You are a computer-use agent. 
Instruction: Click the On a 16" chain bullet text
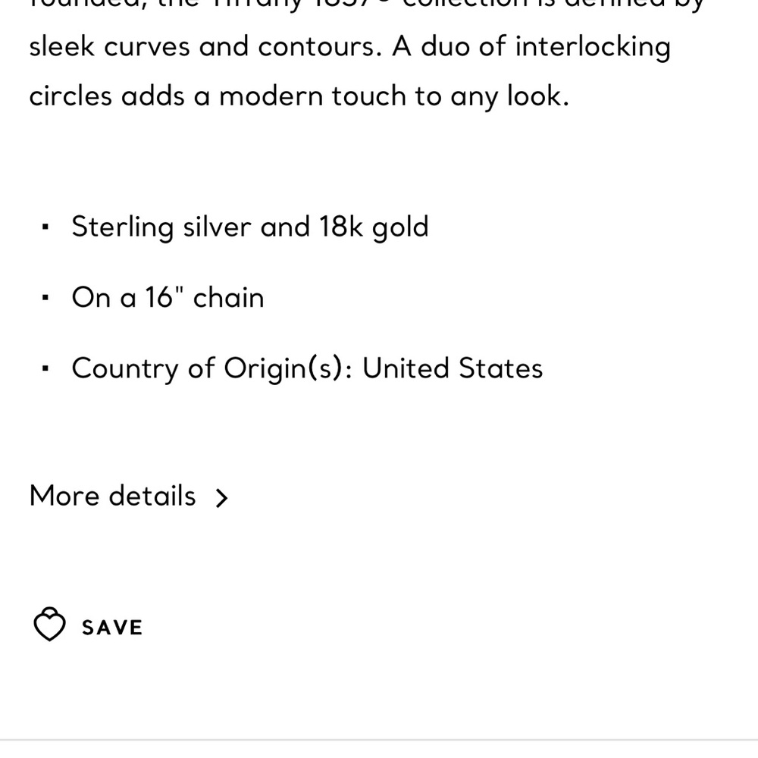click(x=168, y=297)
